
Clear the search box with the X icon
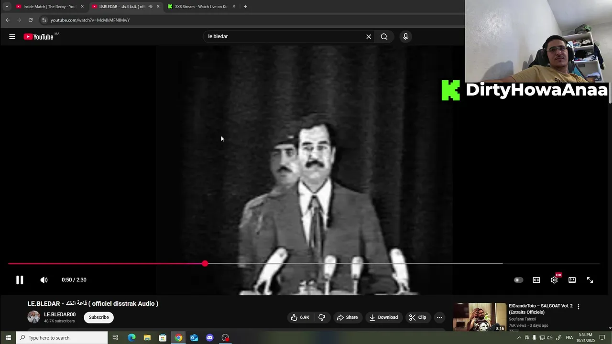tap(369, 37)
